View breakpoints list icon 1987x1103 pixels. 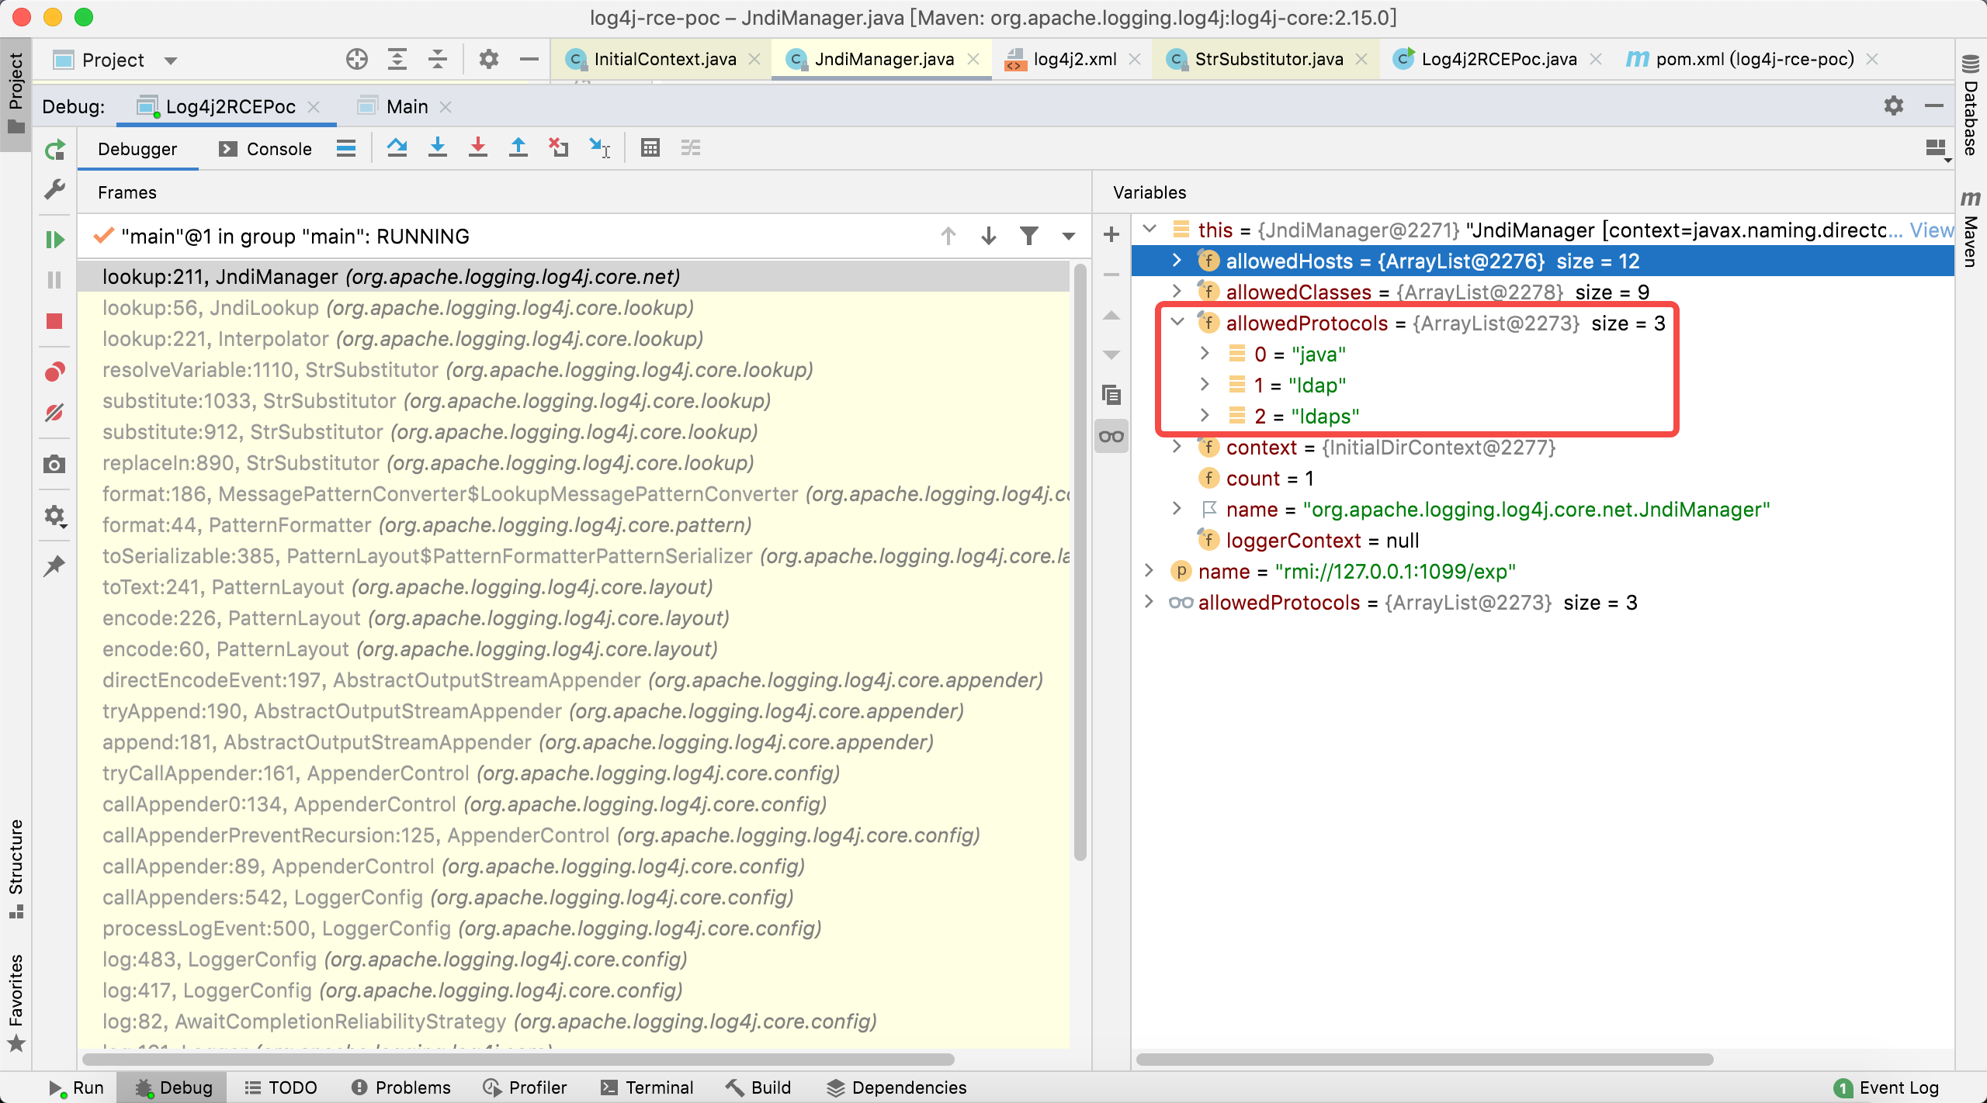click(x=54, y=372)
